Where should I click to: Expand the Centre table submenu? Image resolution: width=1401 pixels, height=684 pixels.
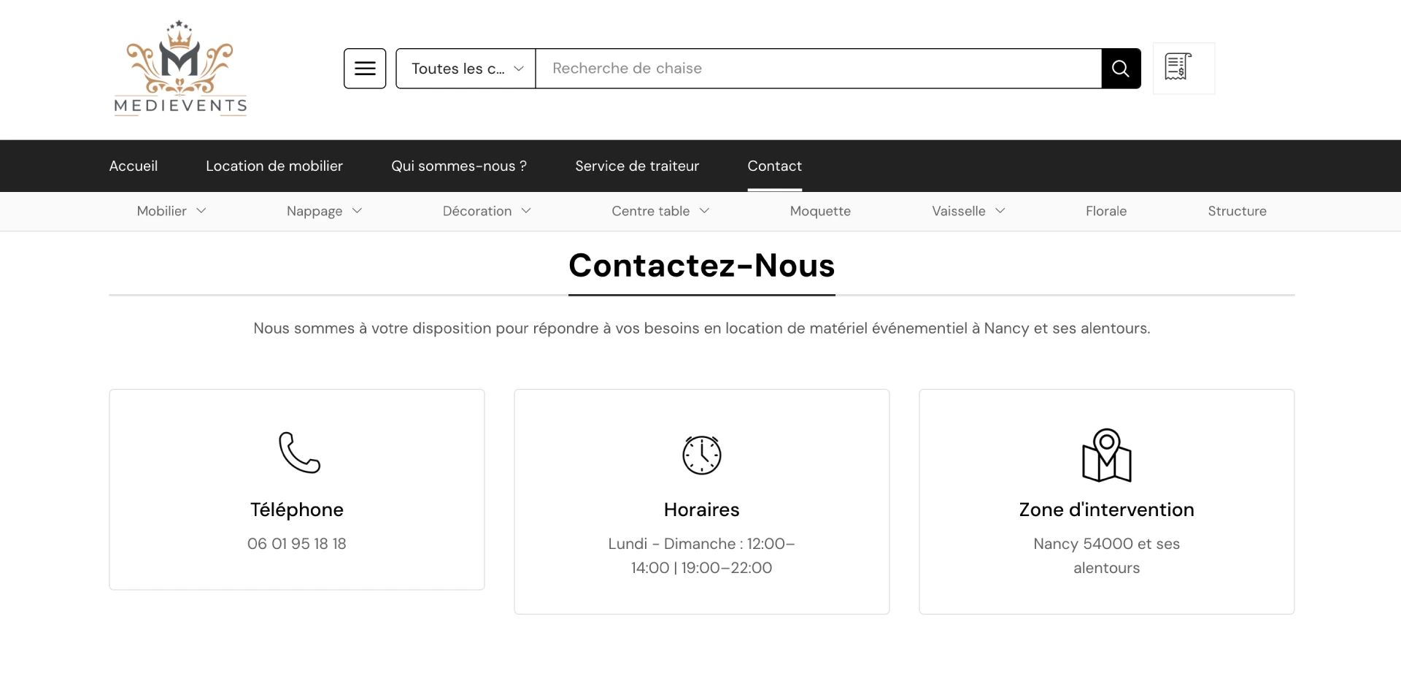point(660,211)
